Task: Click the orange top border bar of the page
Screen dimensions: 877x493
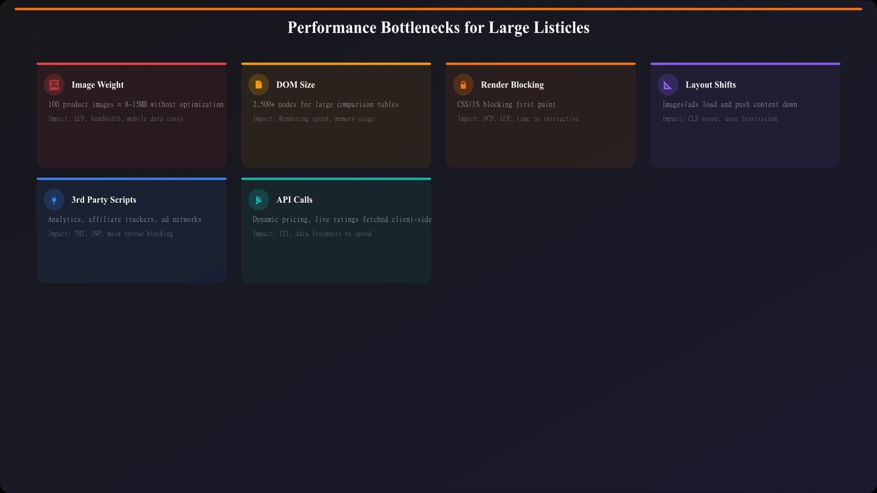Action: (x=438, y=8)
